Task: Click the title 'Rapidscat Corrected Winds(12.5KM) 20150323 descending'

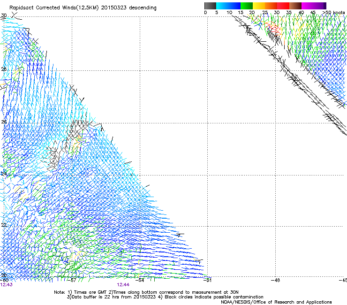Action: 83,8
